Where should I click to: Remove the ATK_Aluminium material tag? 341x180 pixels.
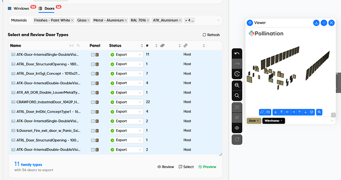[x=180, y=20]
